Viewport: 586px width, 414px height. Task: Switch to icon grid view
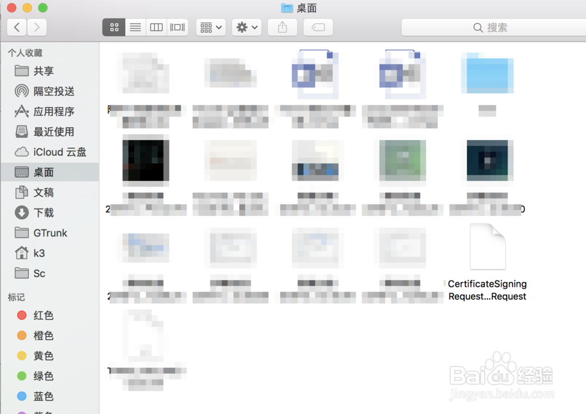114,28
